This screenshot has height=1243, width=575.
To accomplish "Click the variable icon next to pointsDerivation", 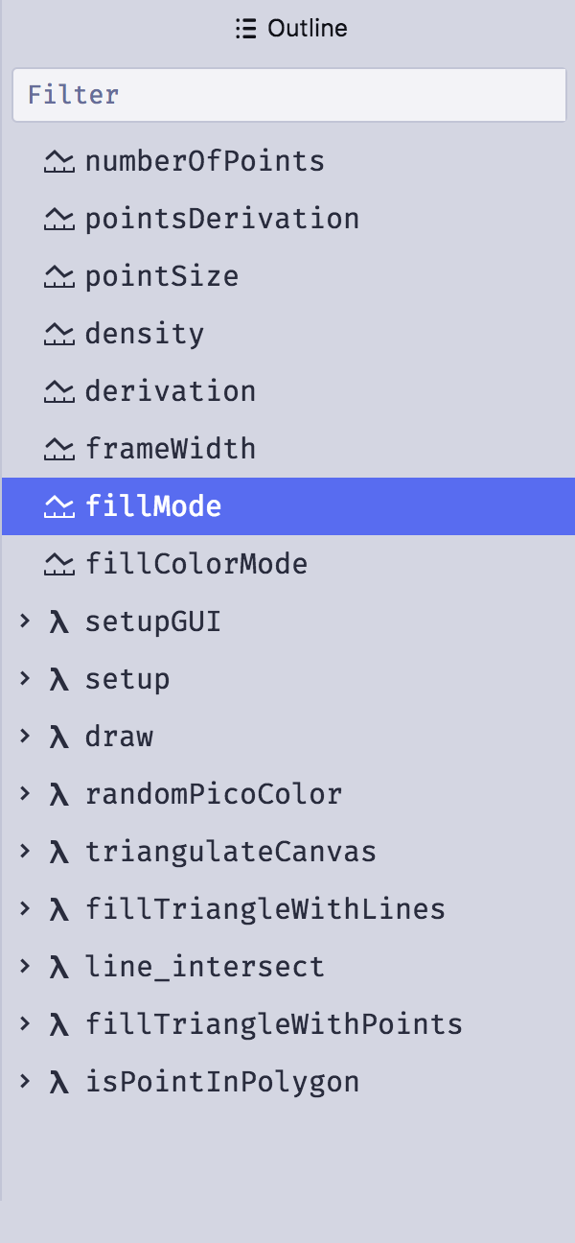I will point(59,219).
